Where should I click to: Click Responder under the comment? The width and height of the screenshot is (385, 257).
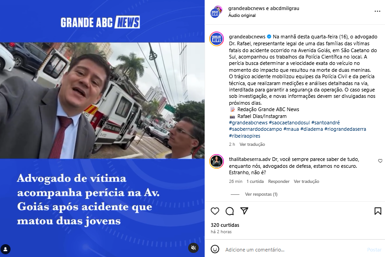[279, 182]
